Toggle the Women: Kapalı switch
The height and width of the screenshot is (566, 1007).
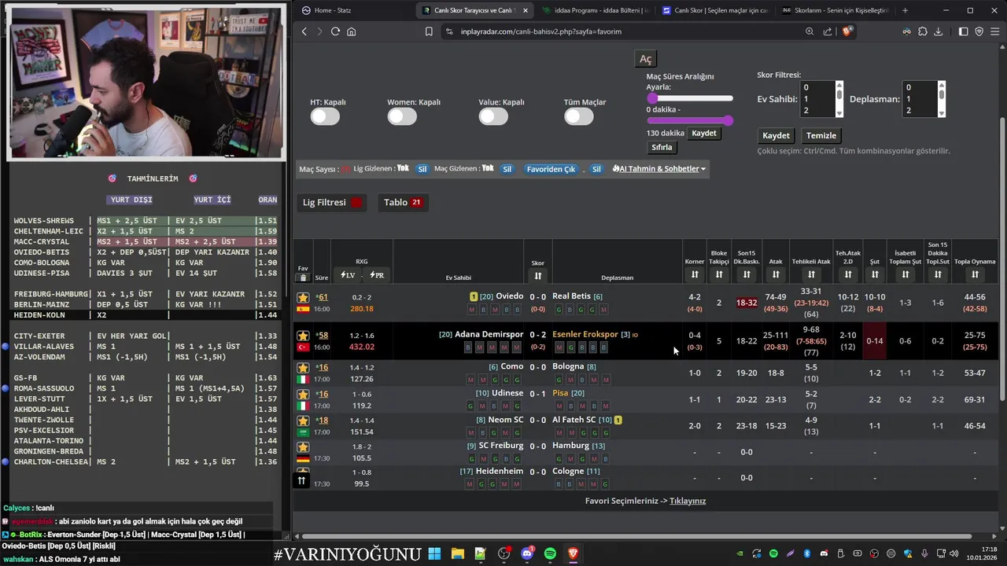click(402, 116)
